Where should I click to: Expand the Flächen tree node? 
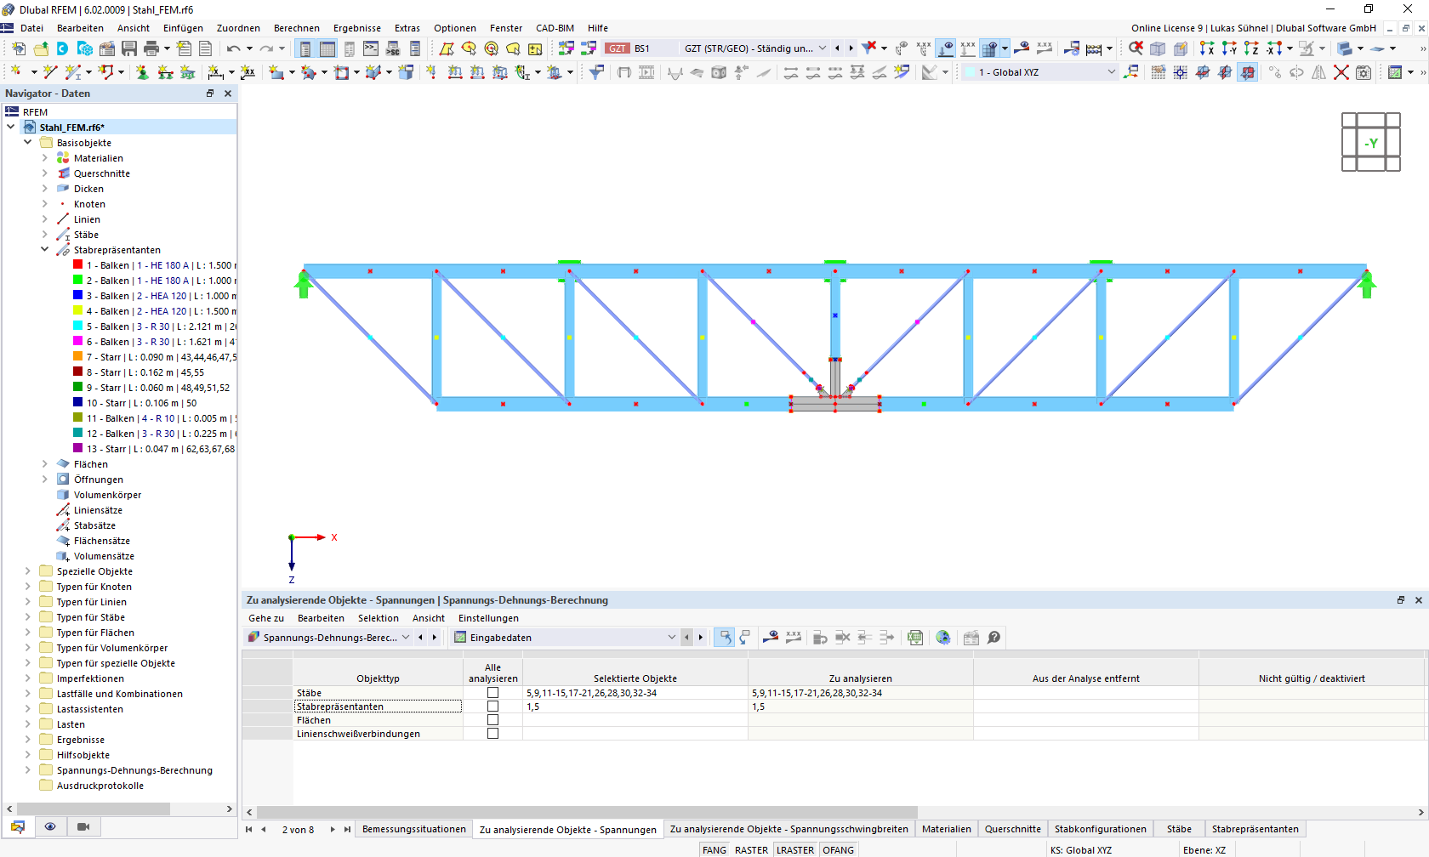[x=45, y=464]
